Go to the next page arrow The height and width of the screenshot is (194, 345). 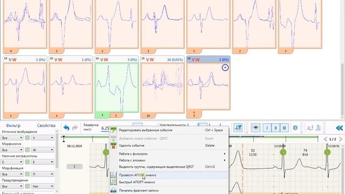[341, 139]
